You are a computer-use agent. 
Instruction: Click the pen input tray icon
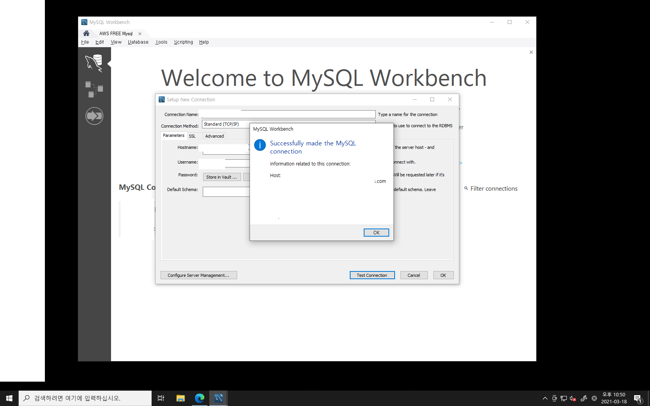584,398
